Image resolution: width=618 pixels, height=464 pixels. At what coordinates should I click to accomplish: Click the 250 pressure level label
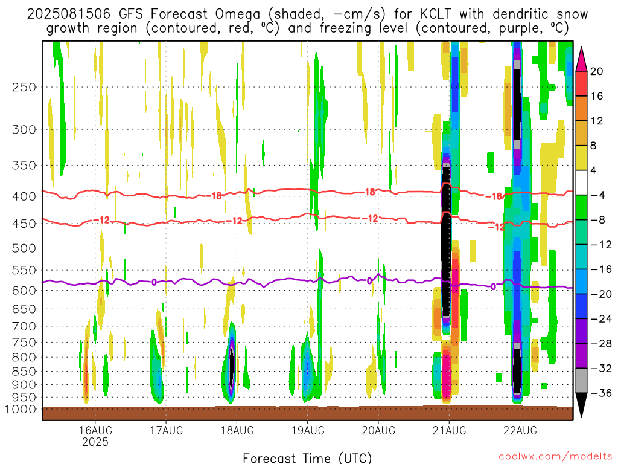(x=24, y=87)
